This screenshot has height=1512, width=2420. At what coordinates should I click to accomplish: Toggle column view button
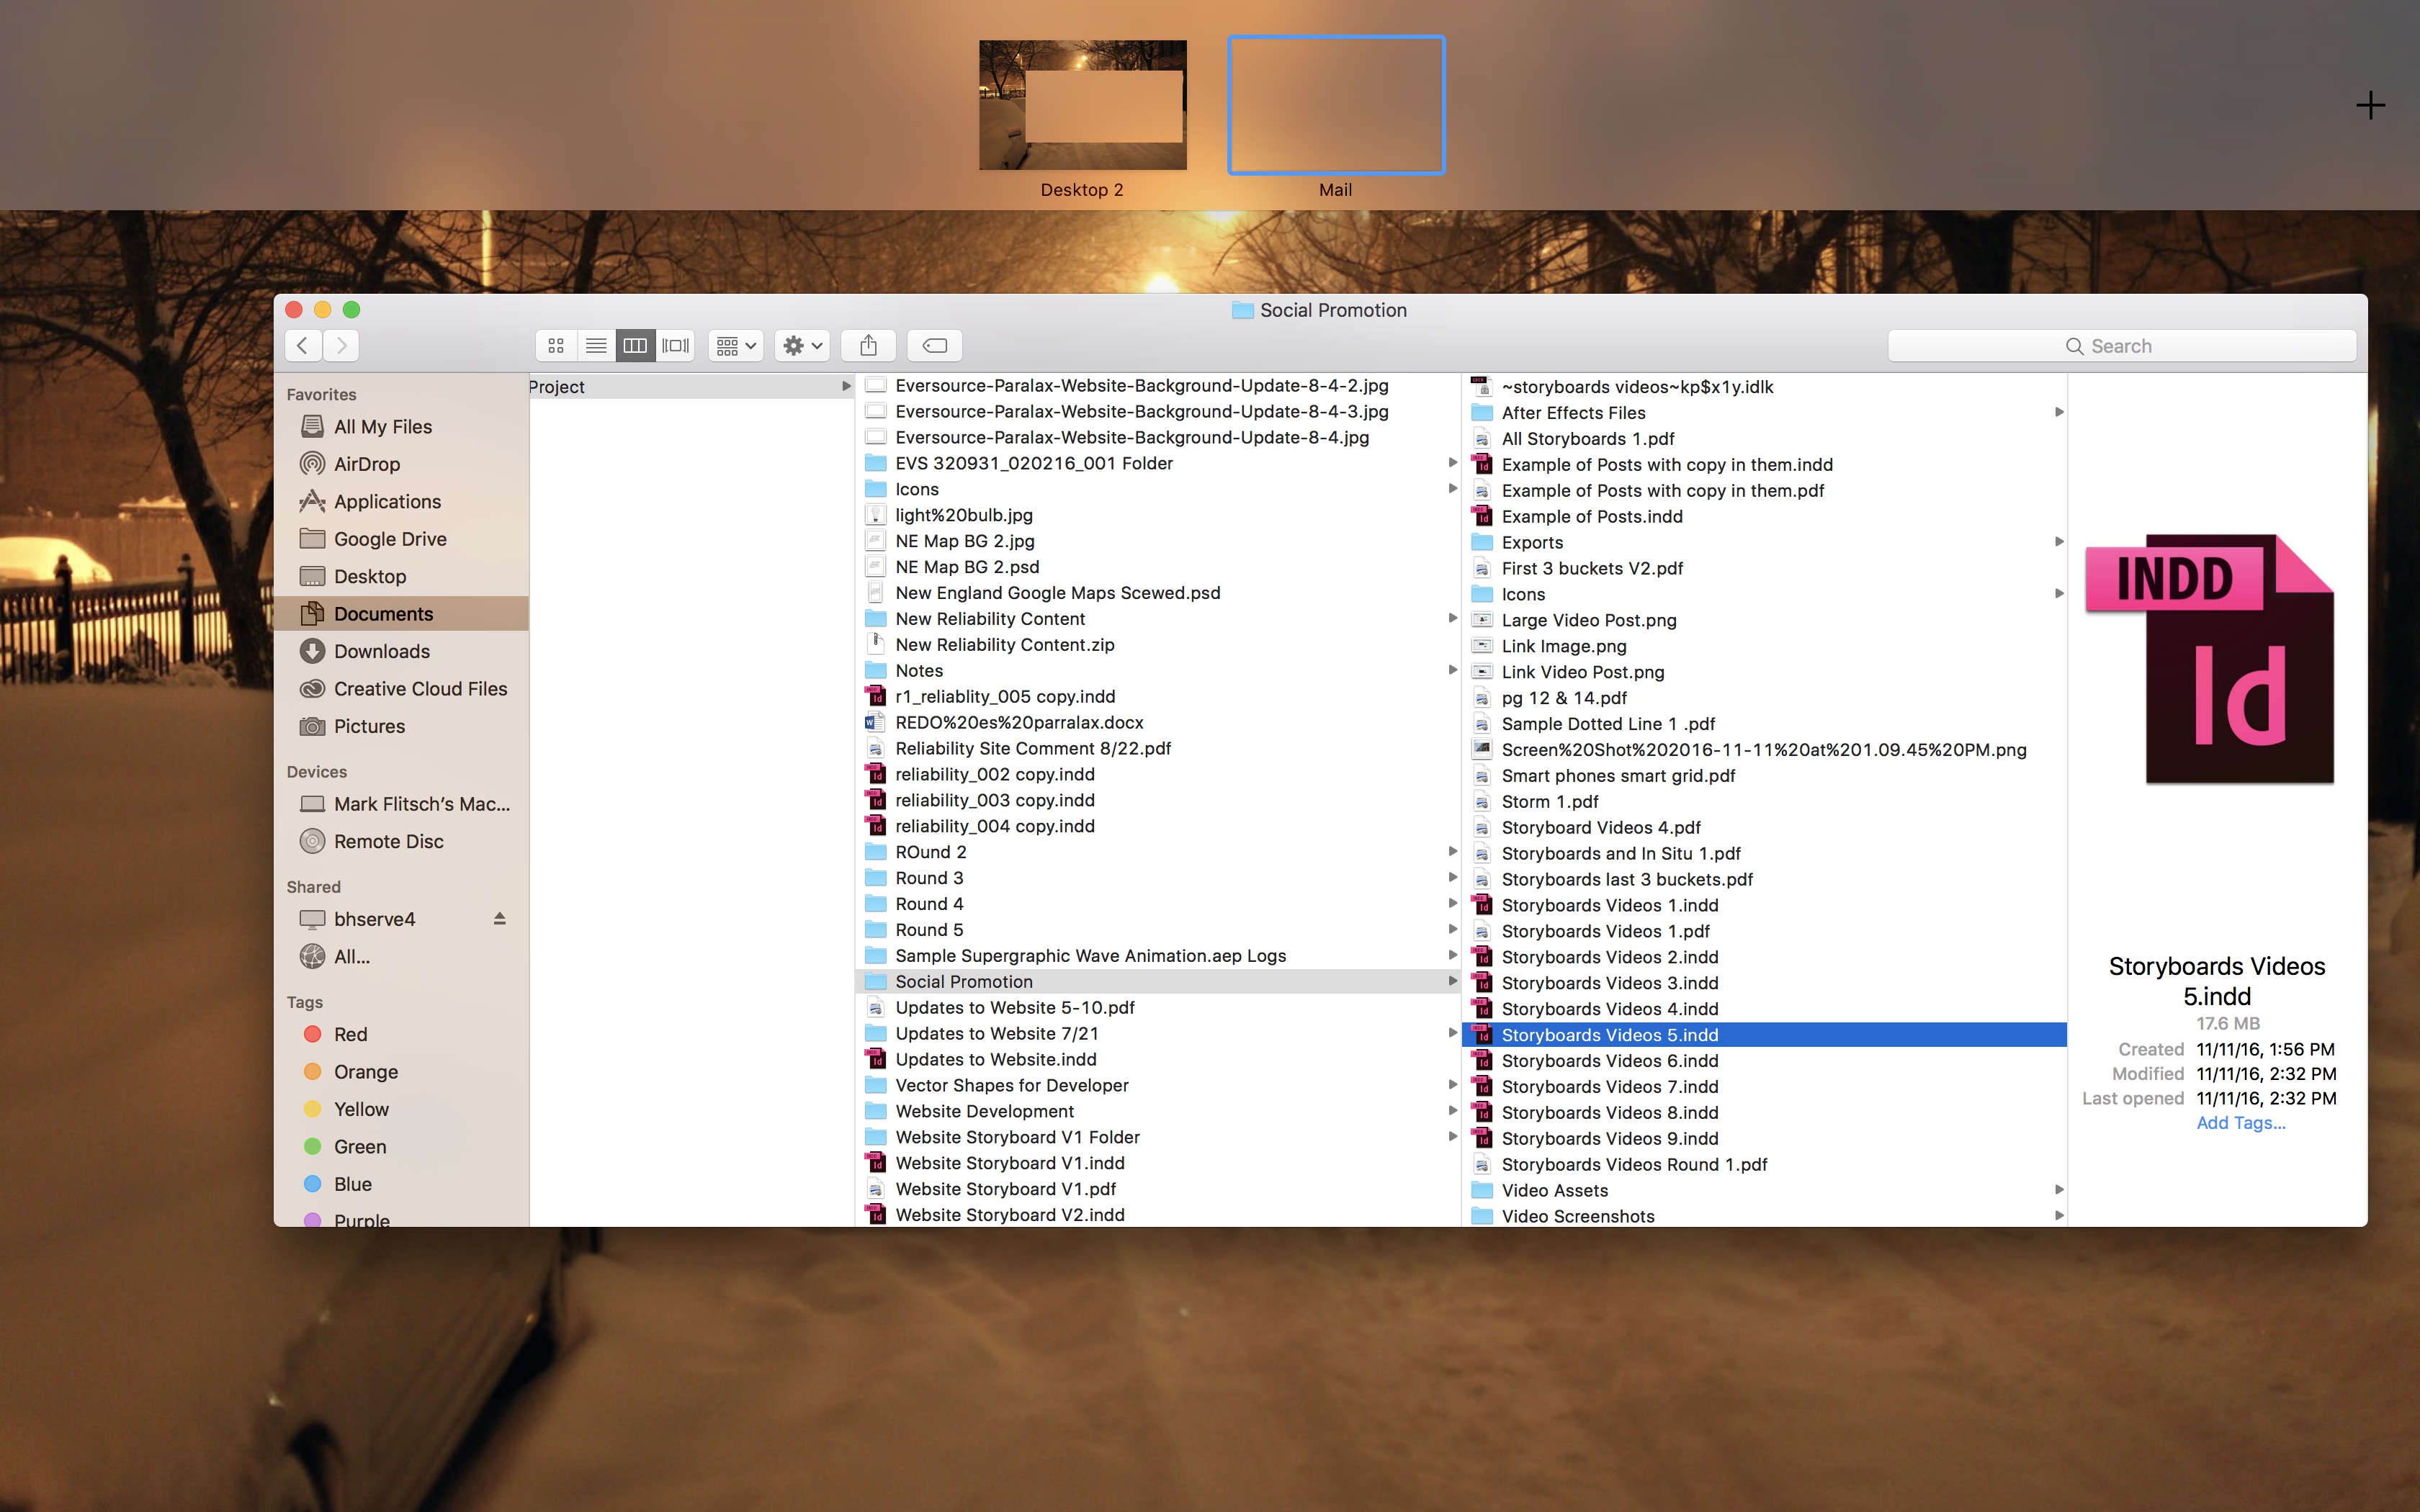coord(635,345)
